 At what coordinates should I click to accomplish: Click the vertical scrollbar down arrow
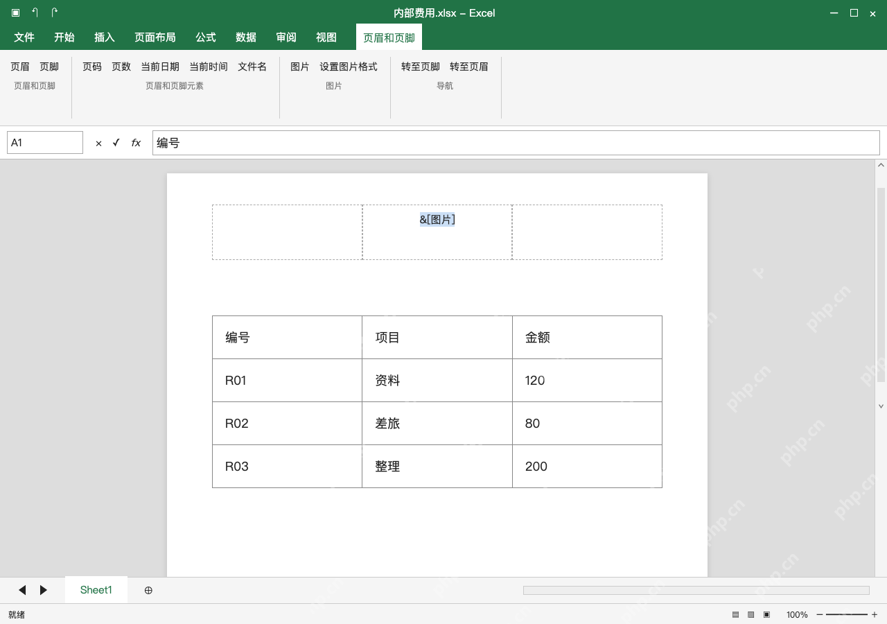881,406
